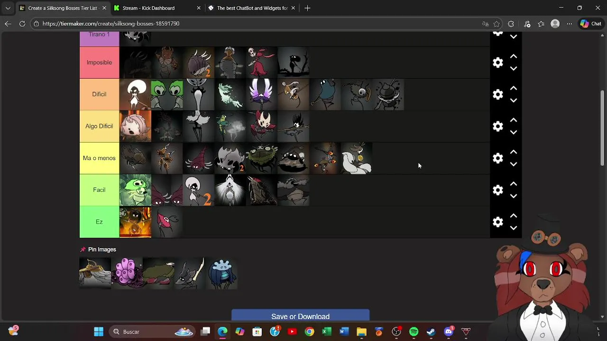Image resolution: width=607 pixels, height=341 pixels.
Task: Open settings gear for Ez tier
Action: [x=497, y=222]
